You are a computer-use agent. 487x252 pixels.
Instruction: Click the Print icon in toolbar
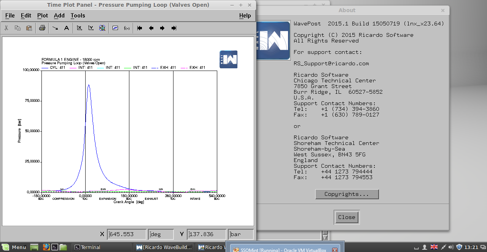click(x=42, y=28)
